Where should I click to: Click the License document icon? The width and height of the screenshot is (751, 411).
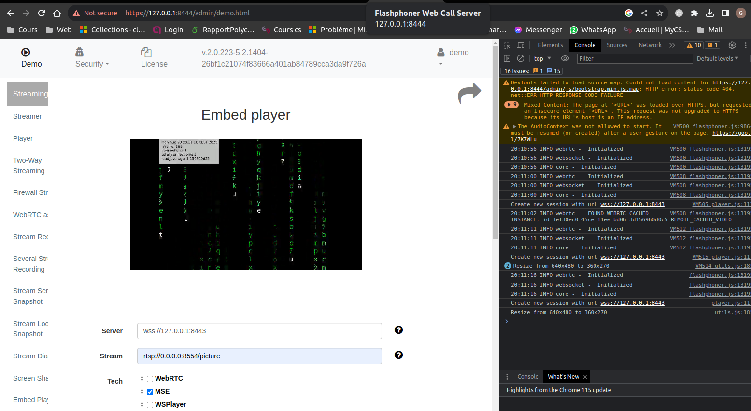pos(146,52)
